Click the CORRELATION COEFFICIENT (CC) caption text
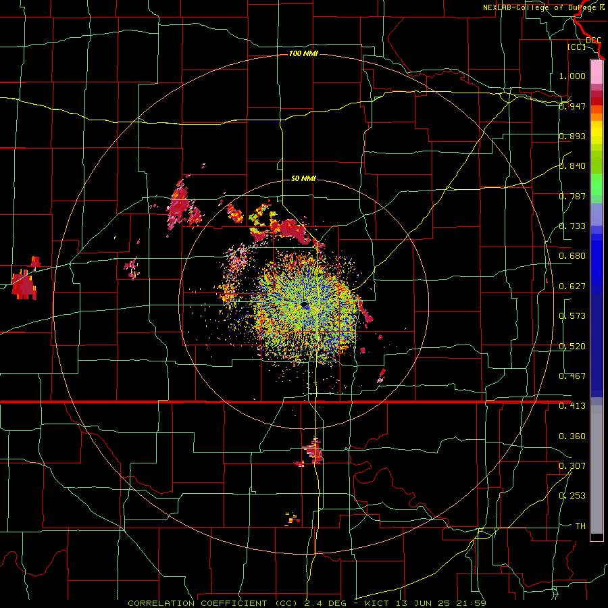608x608 pixels. point(213,603)
